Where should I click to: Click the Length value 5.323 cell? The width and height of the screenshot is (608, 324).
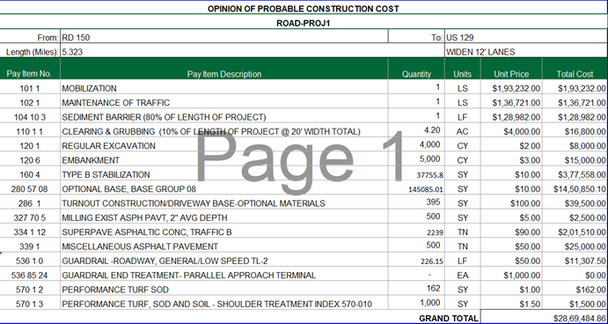pyautogui.click(x=253, y=52)
